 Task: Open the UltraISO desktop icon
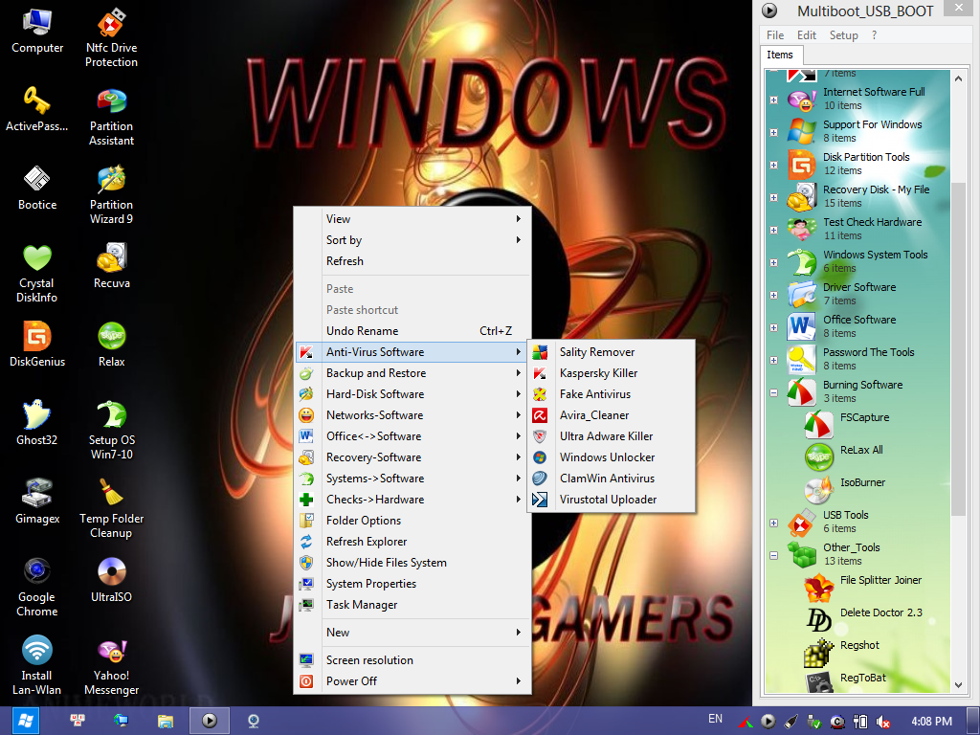pos(111,580)
